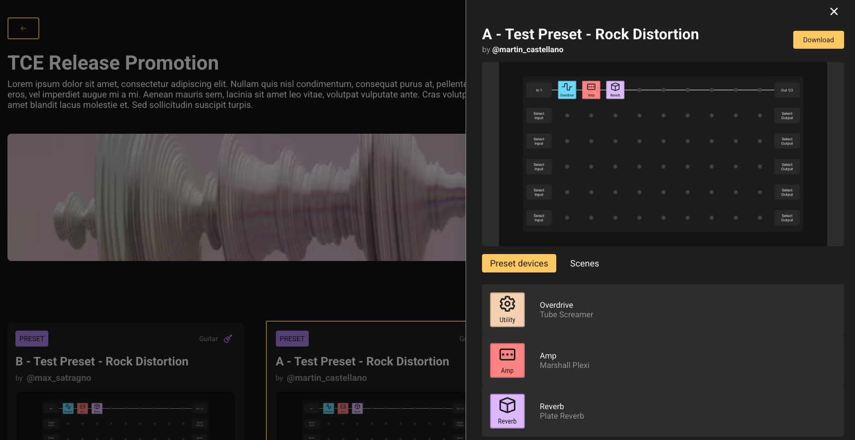Click the back arrow button

[x=23, y=28]
